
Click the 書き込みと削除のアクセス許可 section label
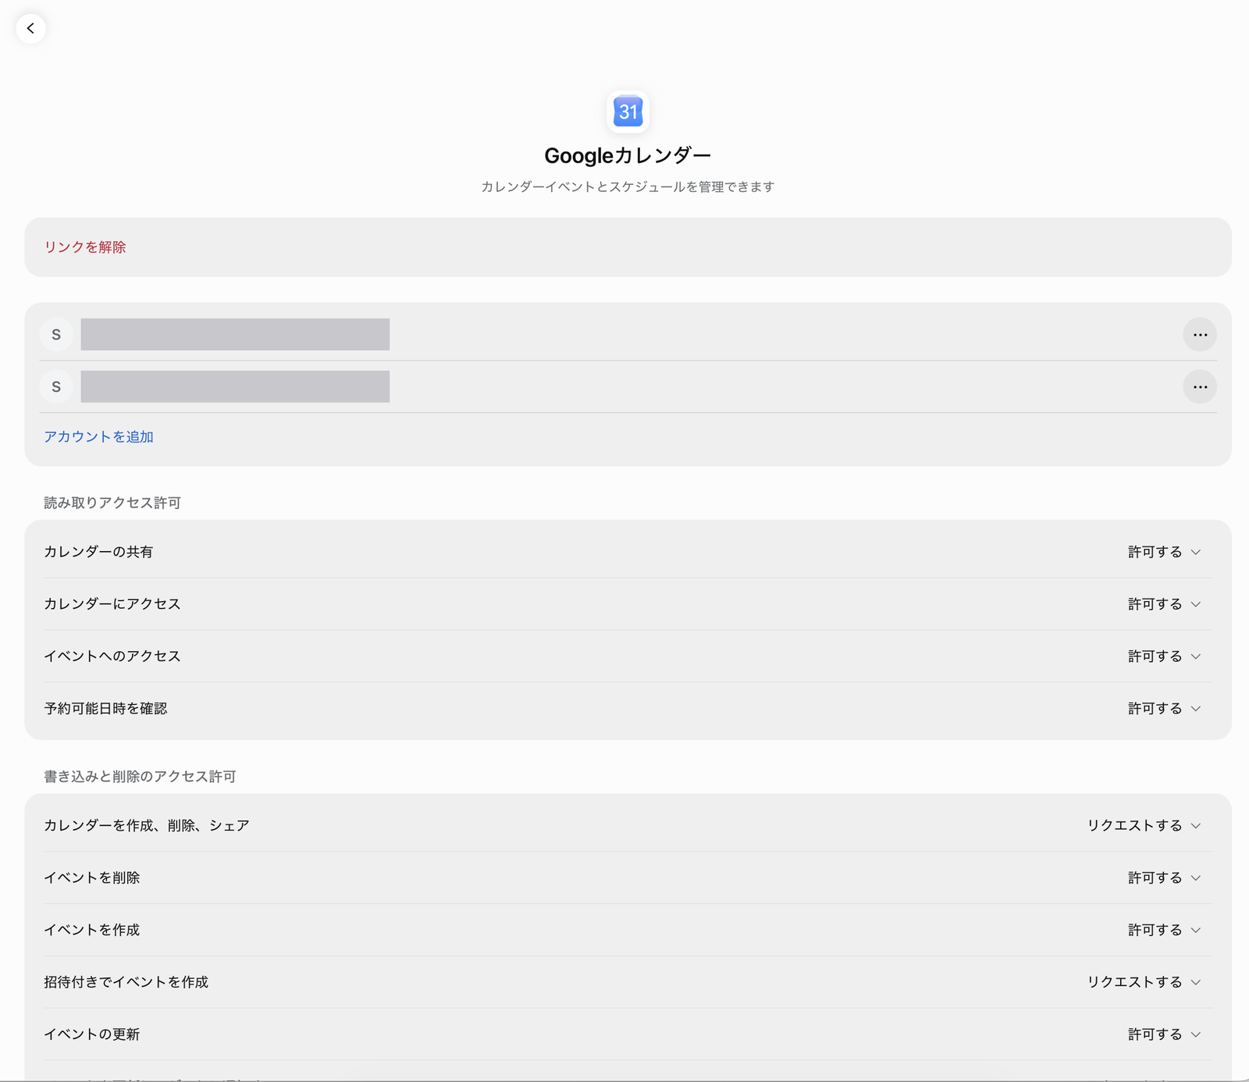click(x=140, y=777)
